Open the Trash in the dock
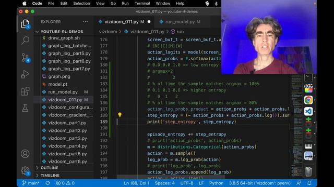334x187 pixels. (308, 171)
